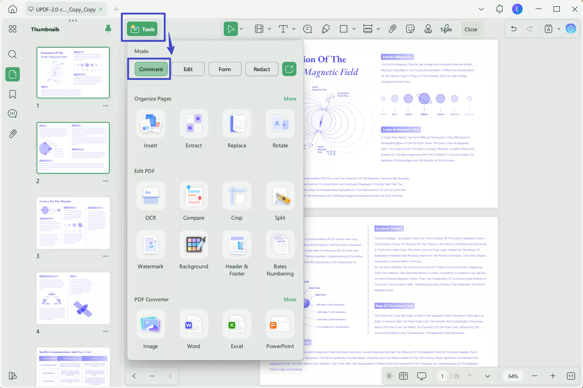
Task: Switch to Redact mode
Action: tap(261, 69)
